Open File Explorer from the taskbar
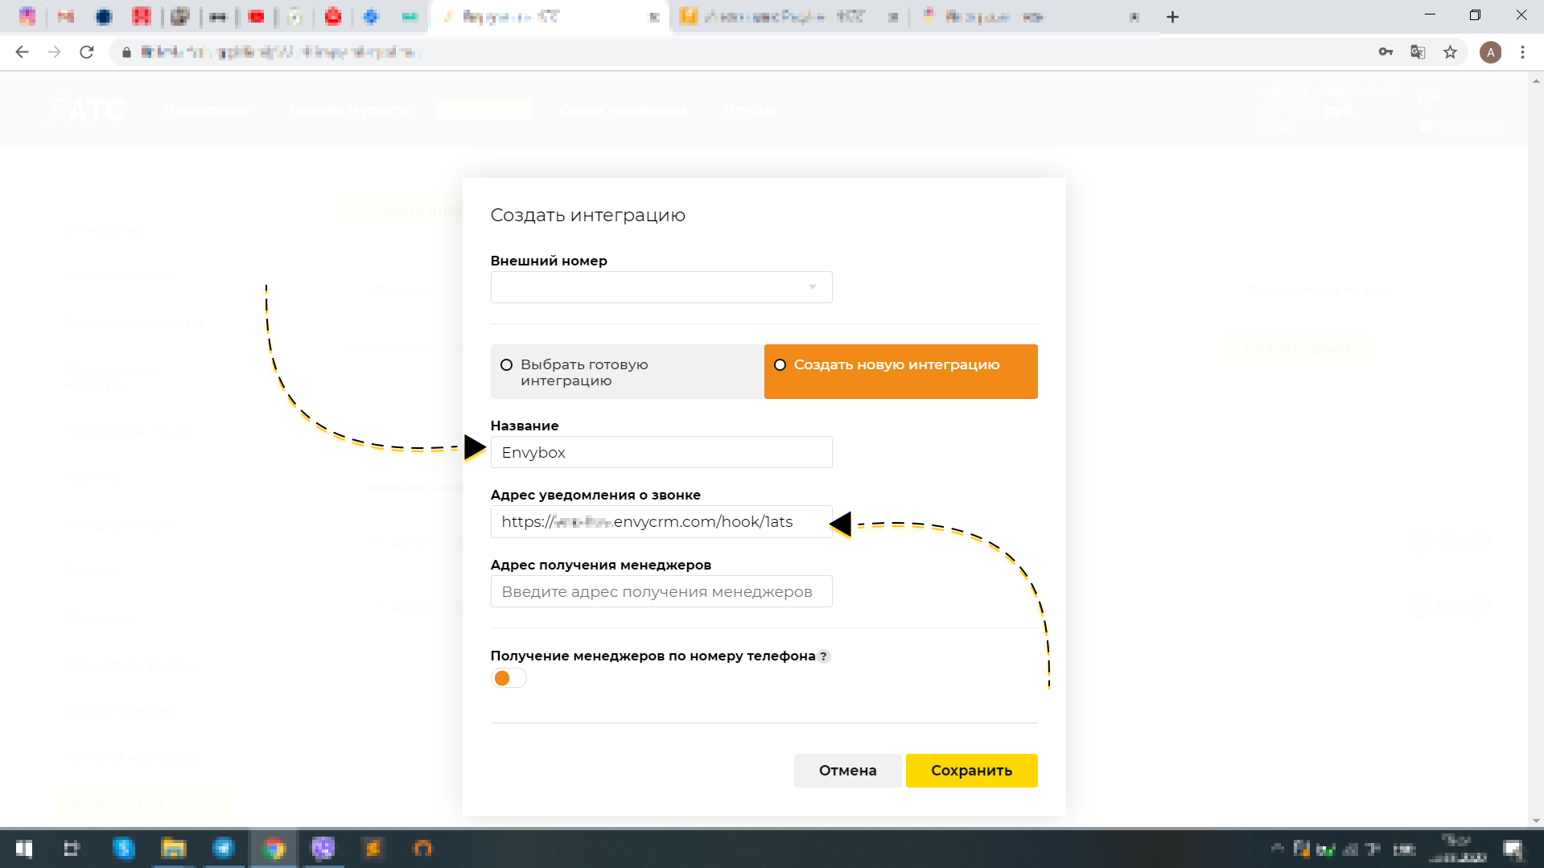Image resolution: width=1544 pixels, height=868 pixels. pos(174,849)
